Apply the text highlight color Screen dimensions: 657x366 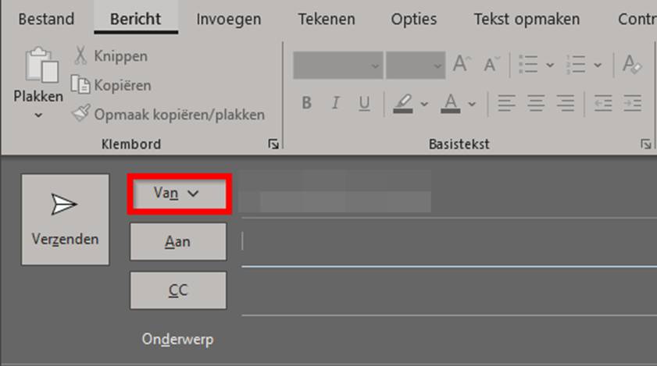(x=403, y=103)
